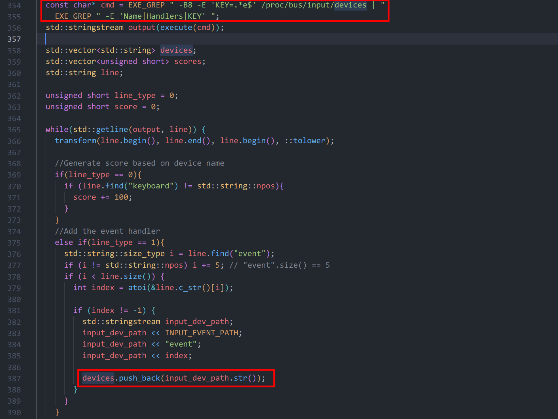The height and width of the screenshot is (419, 558).
Task: Click 'line.find("event")' on line 376
Action: coord(229,254)
